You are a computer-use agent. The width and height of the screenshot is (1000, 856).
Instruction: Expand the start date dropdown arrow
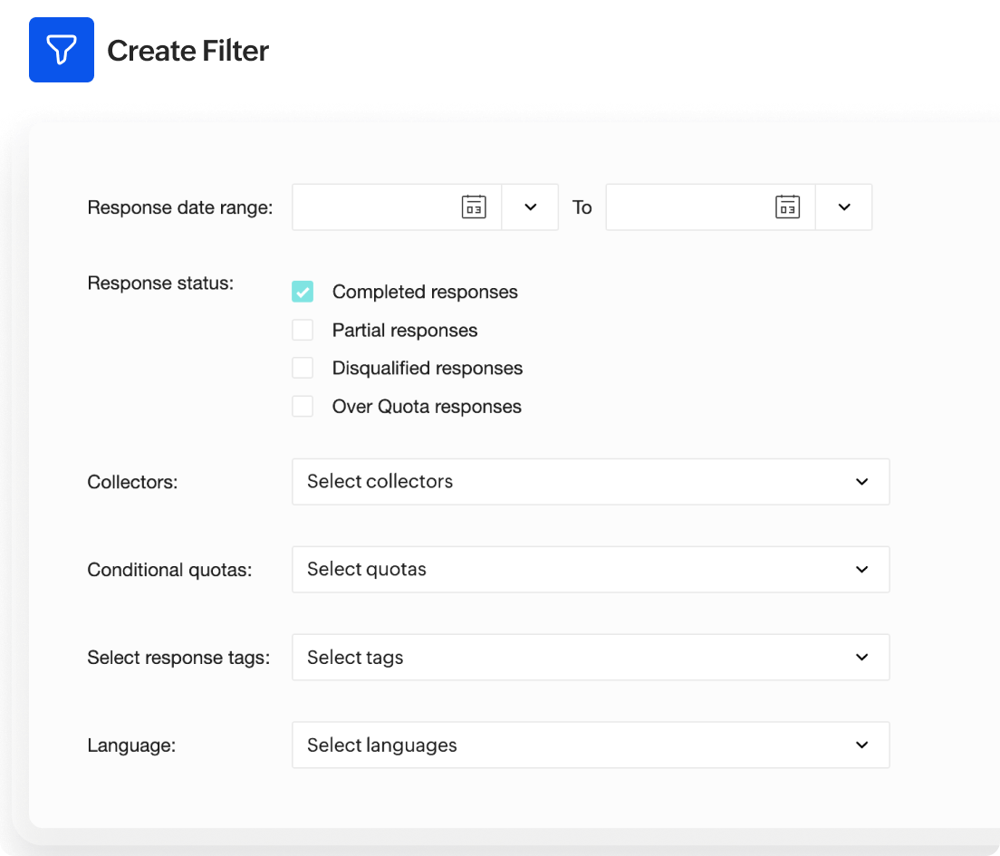click(530, 207)
